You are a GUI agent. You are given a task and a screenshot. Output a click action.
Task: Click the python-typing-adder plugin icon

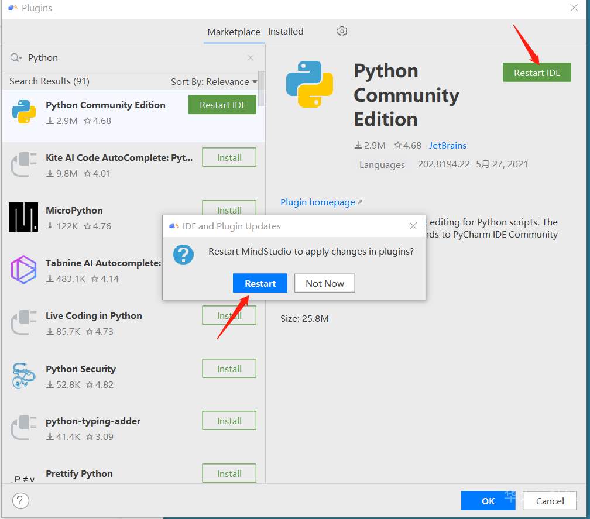click(23, 428)
